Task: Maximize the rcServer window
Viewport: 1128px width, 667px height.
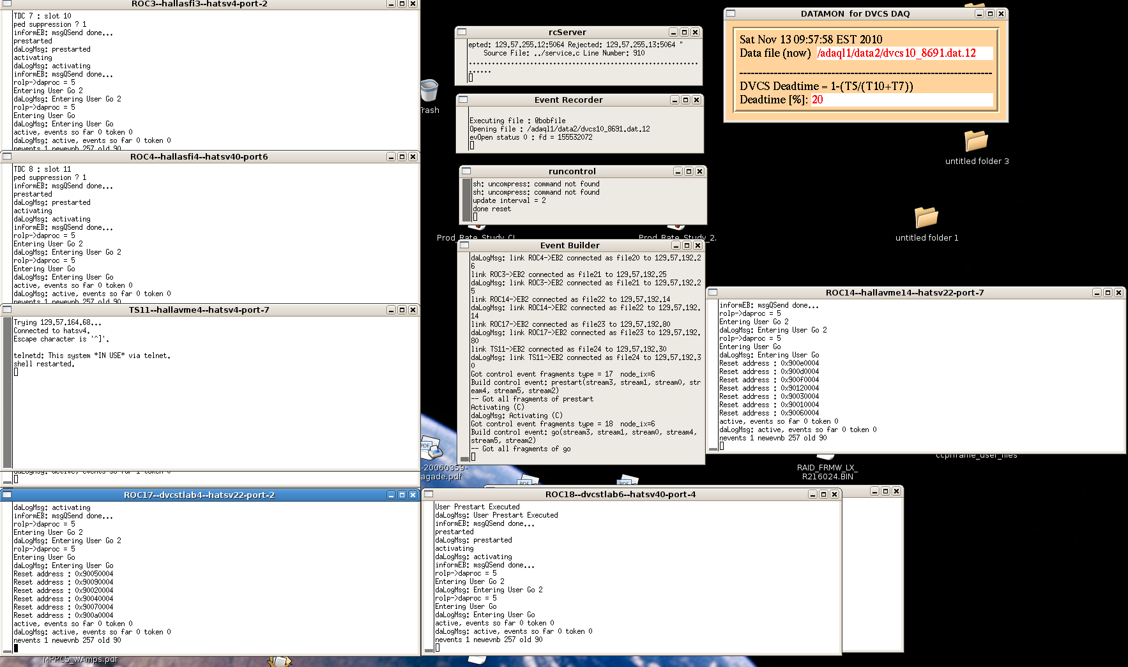Action: [x=684, y=32]
